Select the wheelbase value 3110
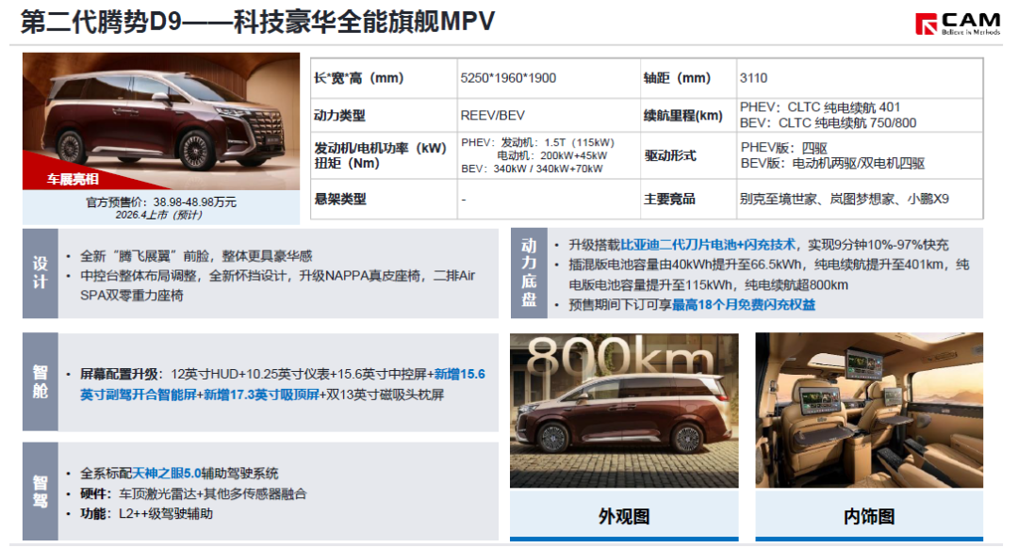Image resolution: width=1018 pixels, height=548 pixels. point(753,78)
